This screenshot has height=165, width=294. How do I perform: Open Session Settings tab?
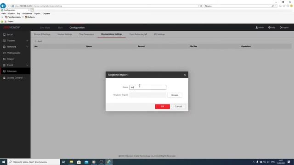(65, 34)
